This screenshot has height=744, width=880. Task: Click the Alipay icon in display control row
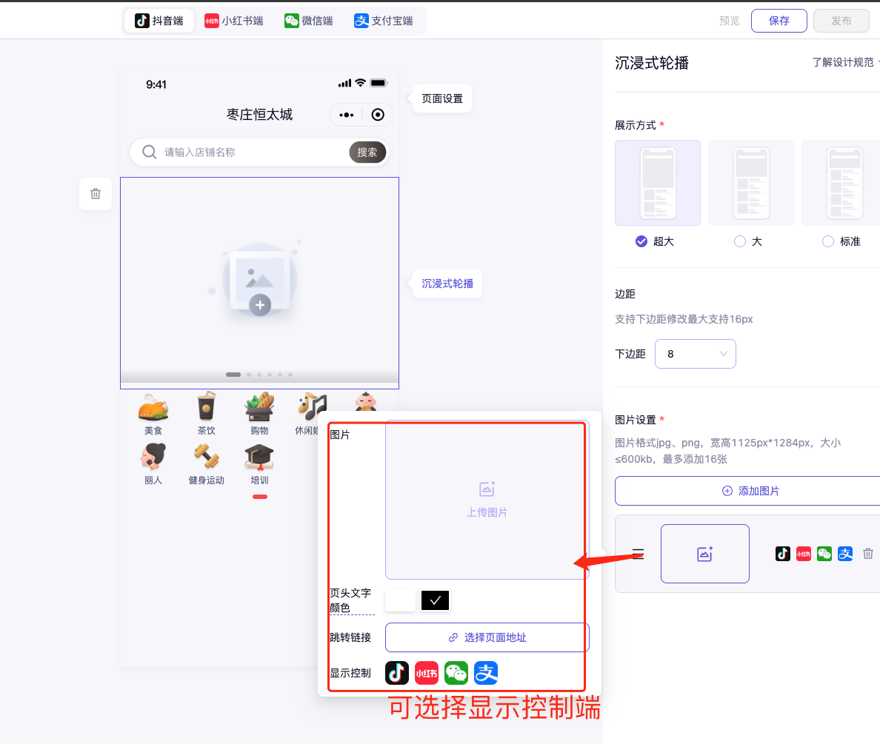486,673
